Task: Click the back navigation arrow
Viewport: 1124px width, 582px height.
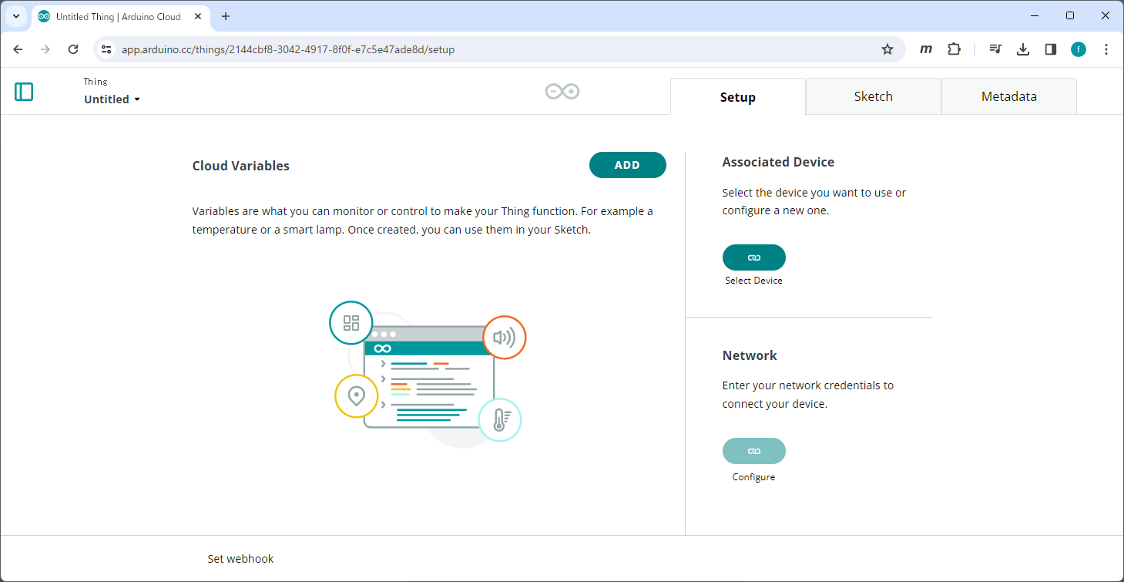Action: tap(18, 49)
